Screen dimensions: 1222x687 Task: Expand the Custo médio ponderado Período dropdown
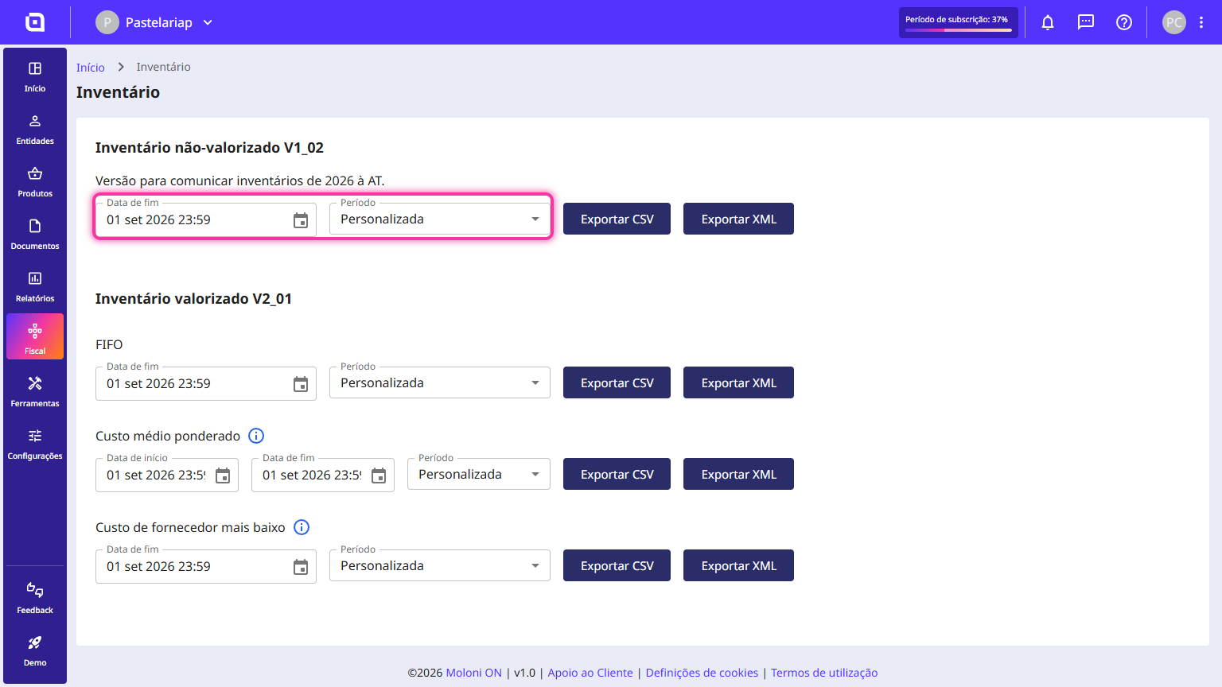479,475
